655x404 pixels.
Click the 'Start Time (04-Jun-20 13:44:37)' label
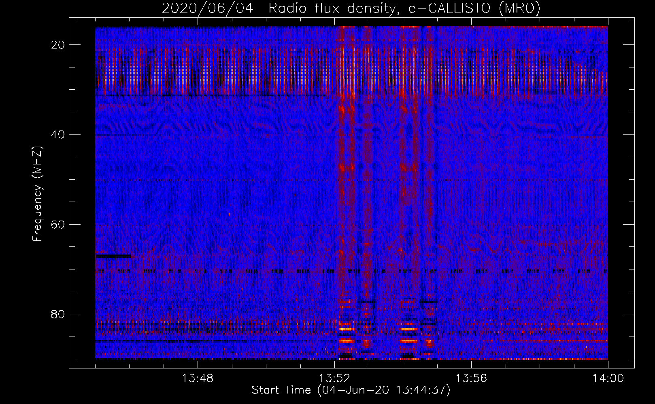coord(351,390)
